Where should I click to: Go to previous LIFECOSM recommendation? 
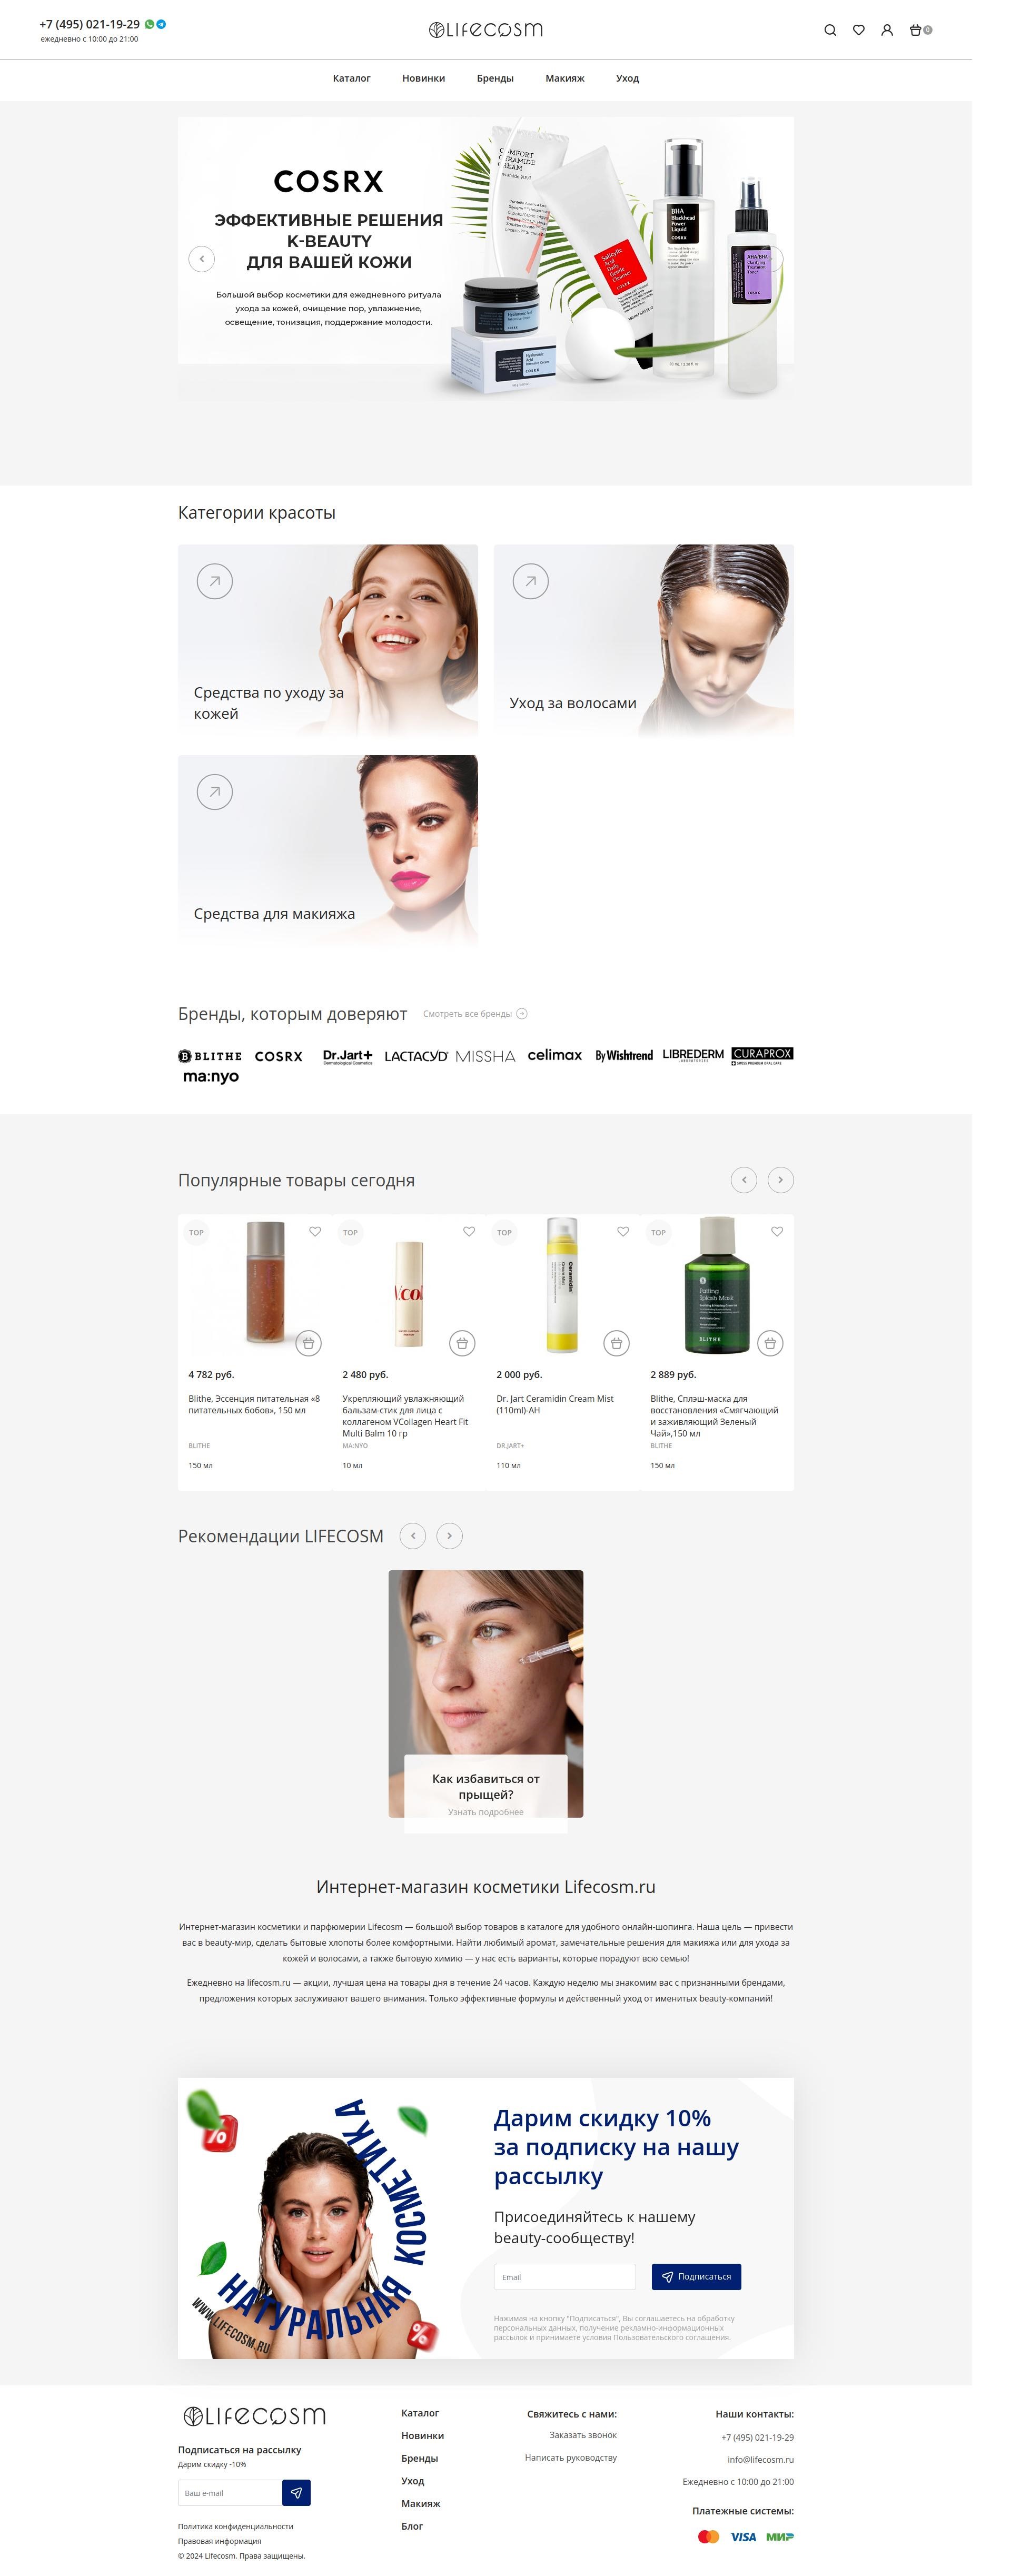pyautogui.click(x=413, y=1536)
